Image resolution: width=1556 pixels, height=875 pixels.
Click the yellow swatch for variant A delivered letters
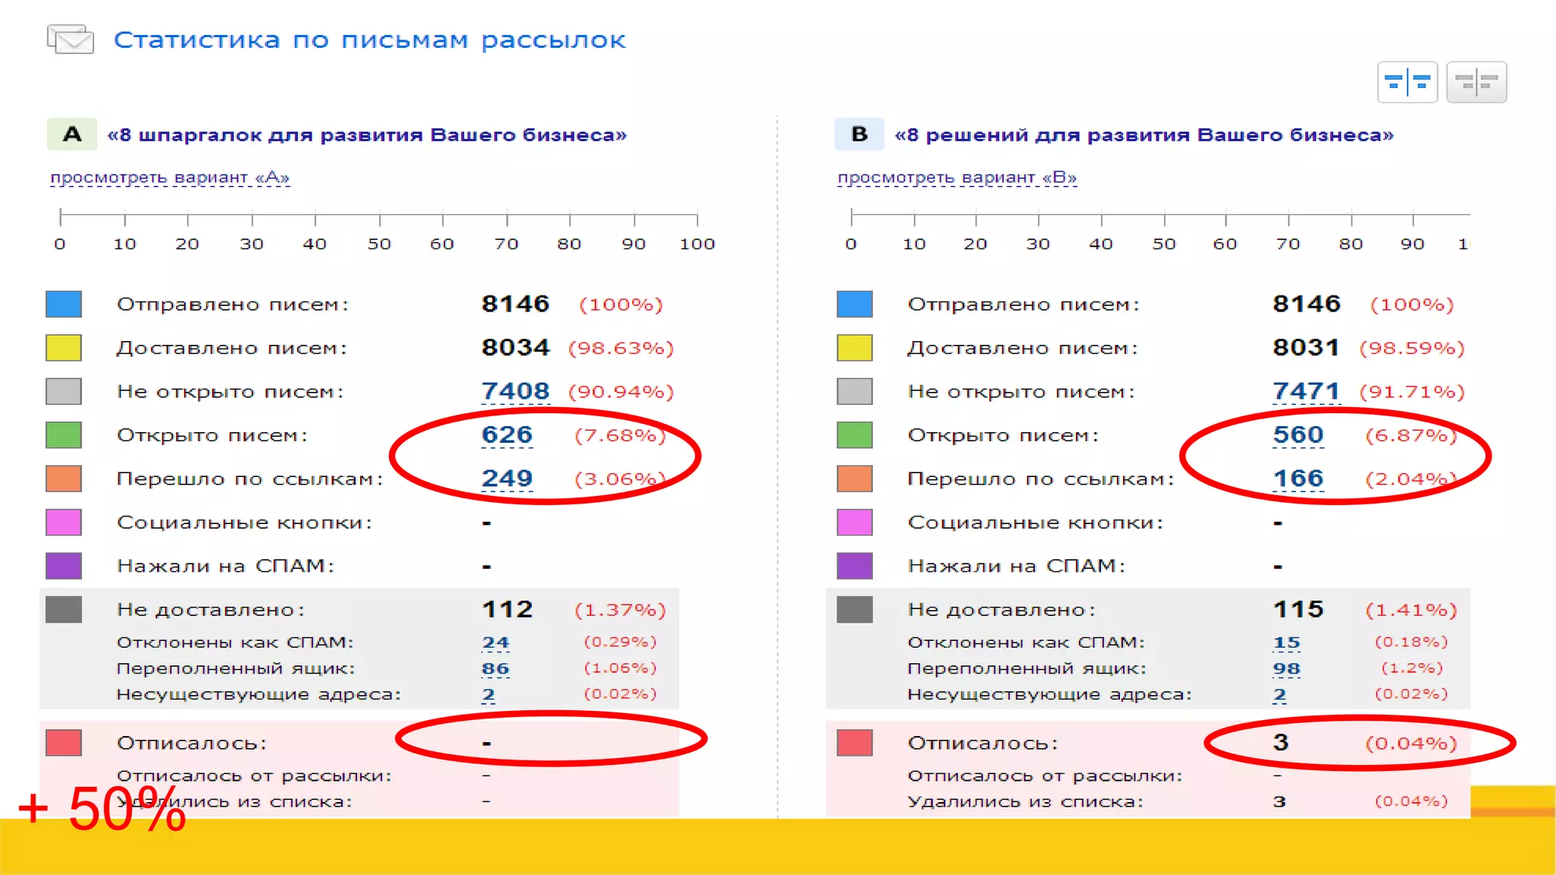64,348
